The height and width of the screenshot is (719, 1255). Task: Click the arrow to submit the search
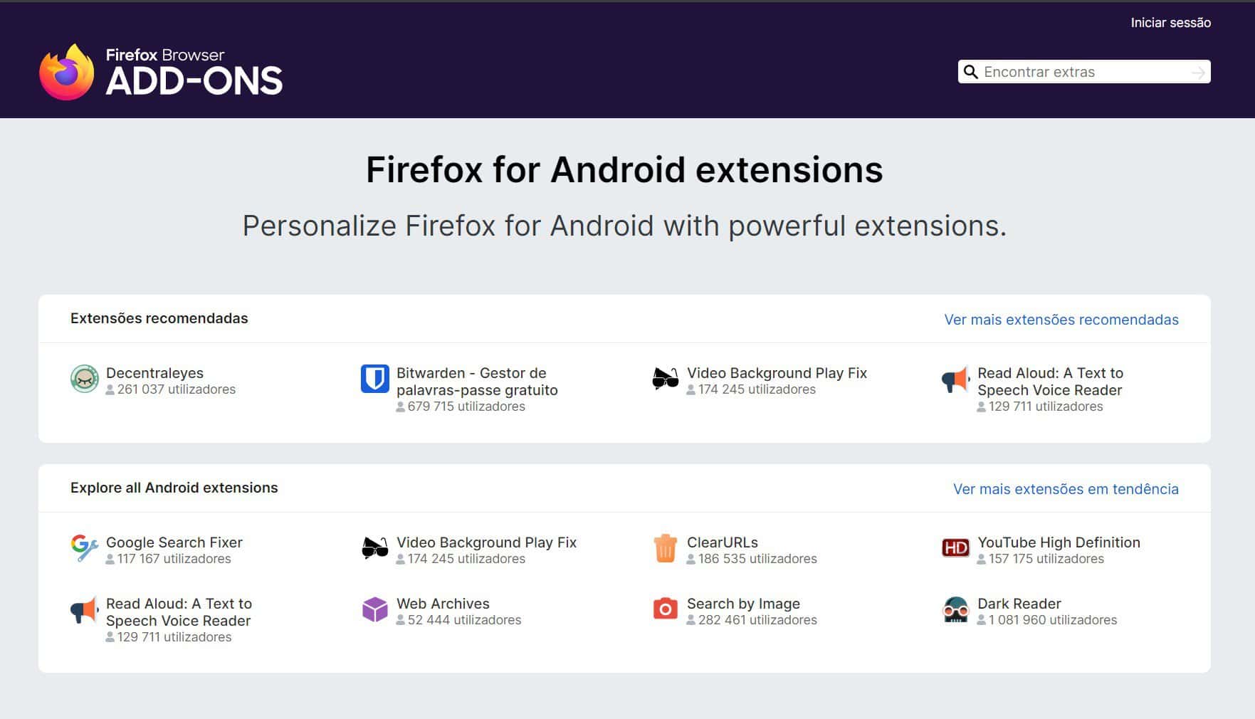(x=1199, y=72)
